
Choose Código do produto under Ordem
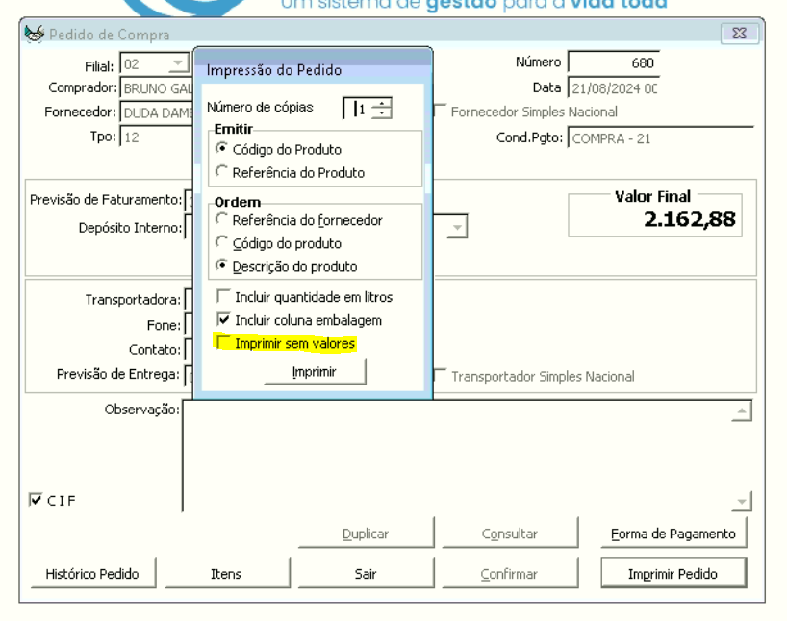[x=223, y=243]
